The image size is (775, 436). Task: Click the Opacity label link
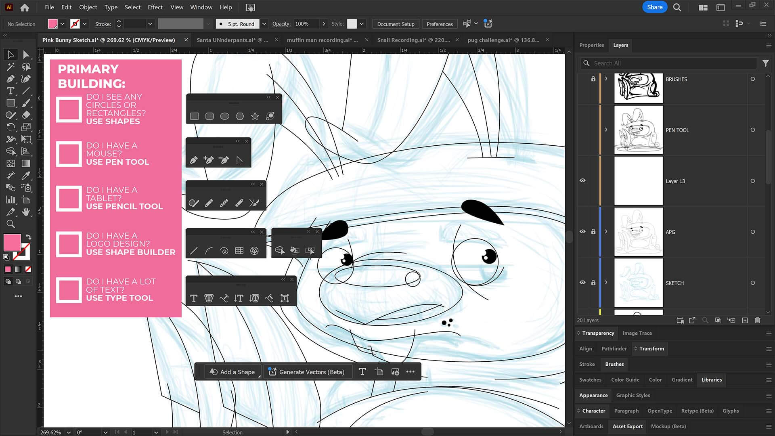[281, 24]
